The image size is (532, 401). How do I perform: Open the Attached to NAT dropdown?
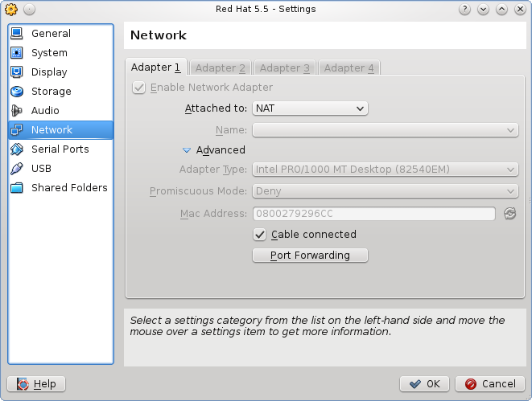tap(310, 108)
